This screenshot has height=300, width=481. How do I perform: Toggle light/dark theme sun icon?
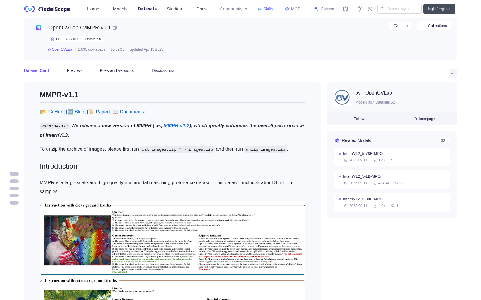click(359, 9)
